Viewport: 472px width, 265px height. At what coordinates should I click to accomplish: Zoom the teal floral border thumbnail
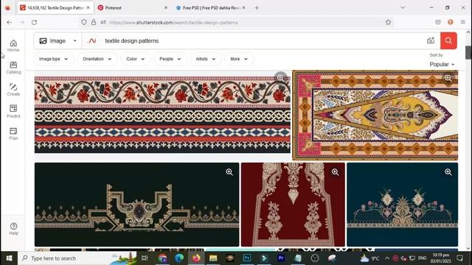[x=448, y=172]
